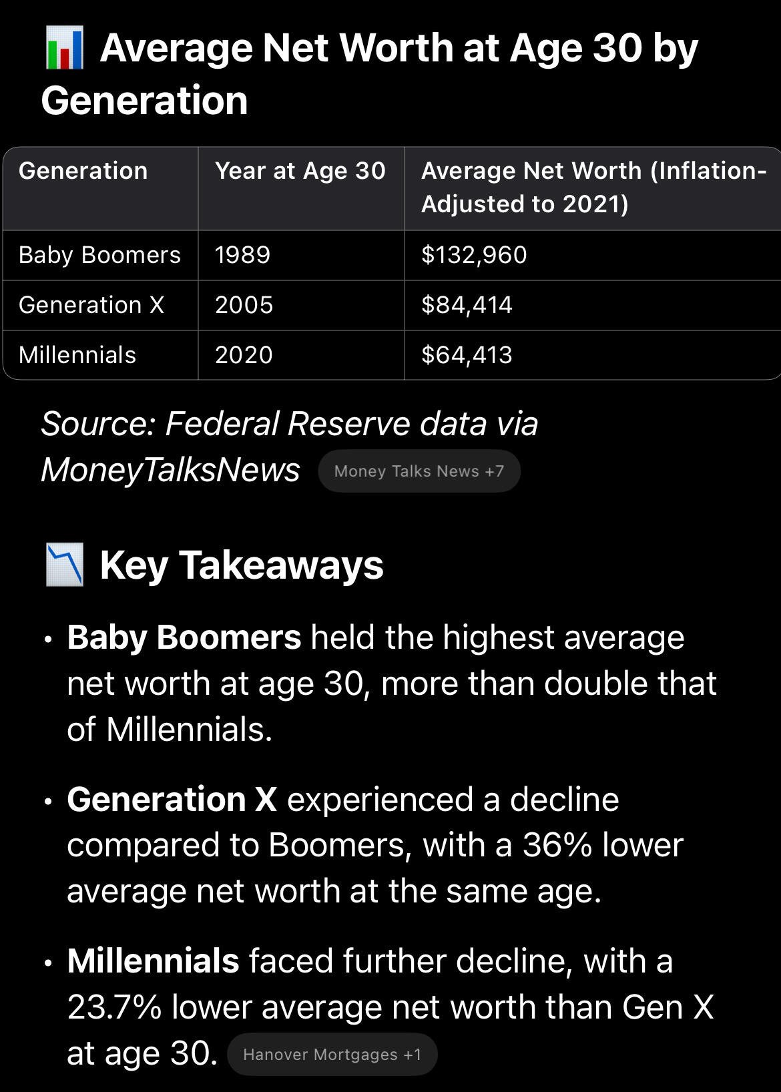This screenshot has height=1092, width=781.
Task: Click the 1989 year cell
Action: 243,255
